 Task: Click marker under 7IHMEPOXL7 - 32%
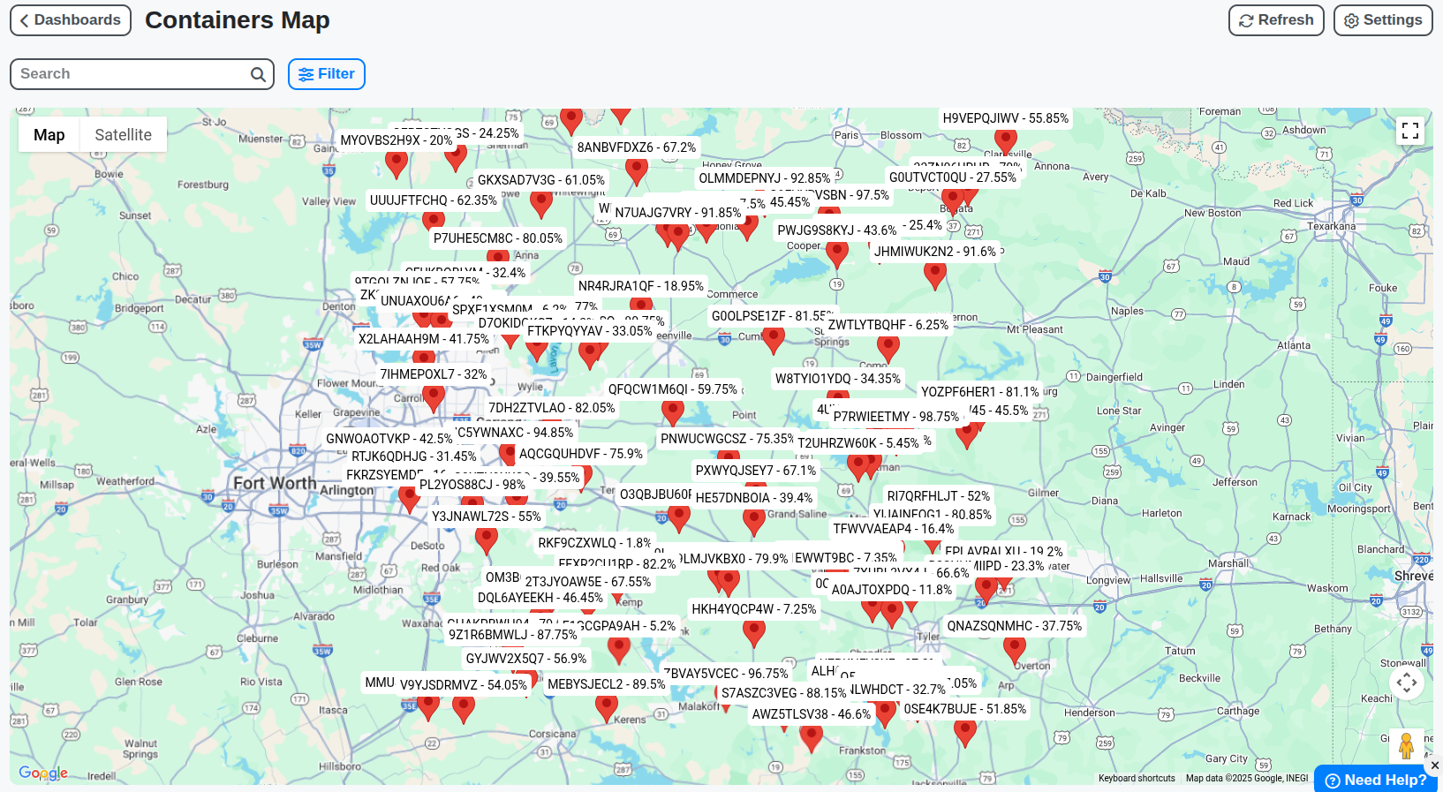click(x=434, y=398)
